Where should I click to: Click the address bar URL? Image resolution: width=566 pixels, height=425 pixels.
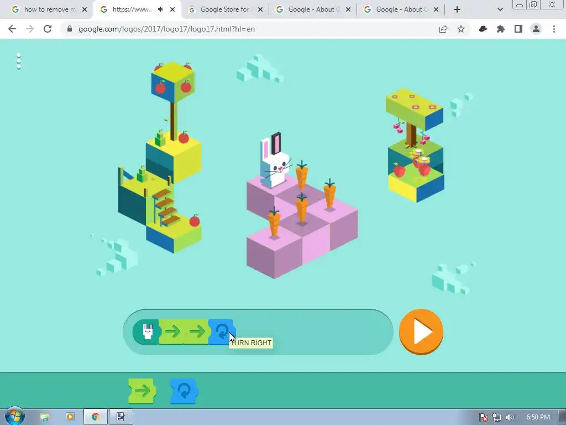click(167, 29)
